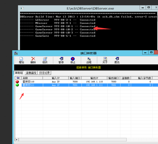
Task: Select the 映射组 tab
Action: click(x=19, y=73)
